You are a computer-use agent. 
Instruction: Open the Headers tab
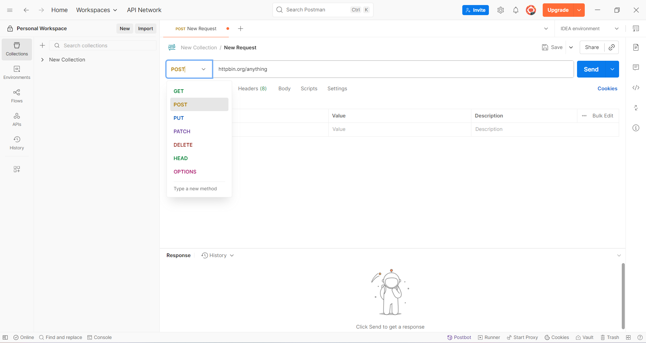tap(252, 88)
